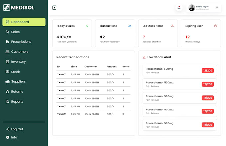Image resolution: width=226 pixels, height=146 pixels.
Task: Click the MEDISOL logo icon
Action: coord(7,8)
